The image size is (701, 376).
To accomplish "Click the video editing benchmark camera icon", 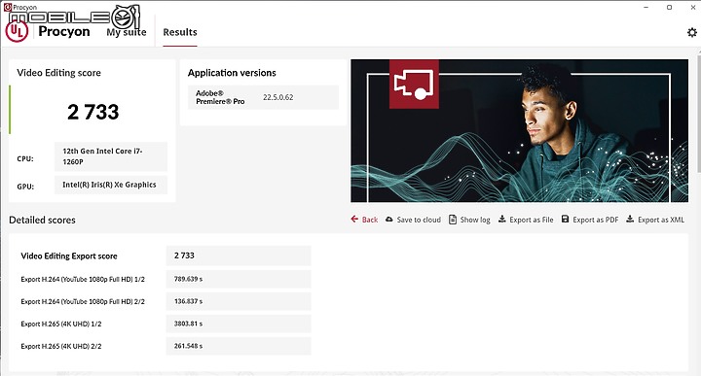I will pos(414,85).
